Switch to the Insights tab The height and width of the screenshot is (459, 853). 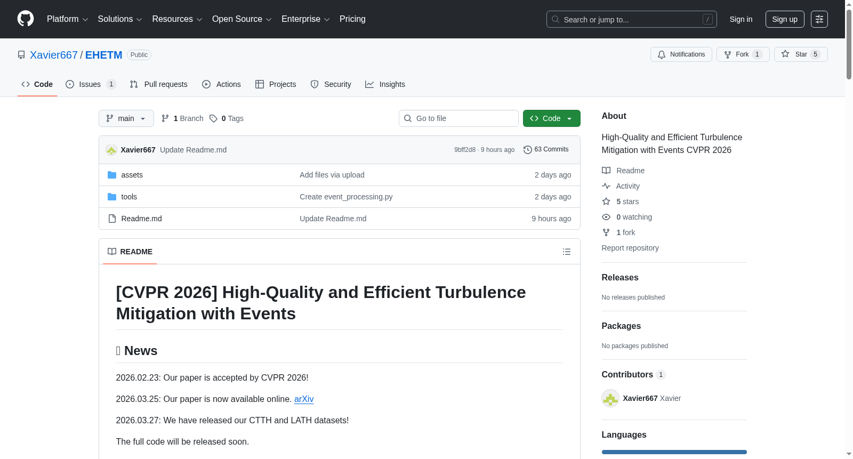tap(385, 84)
